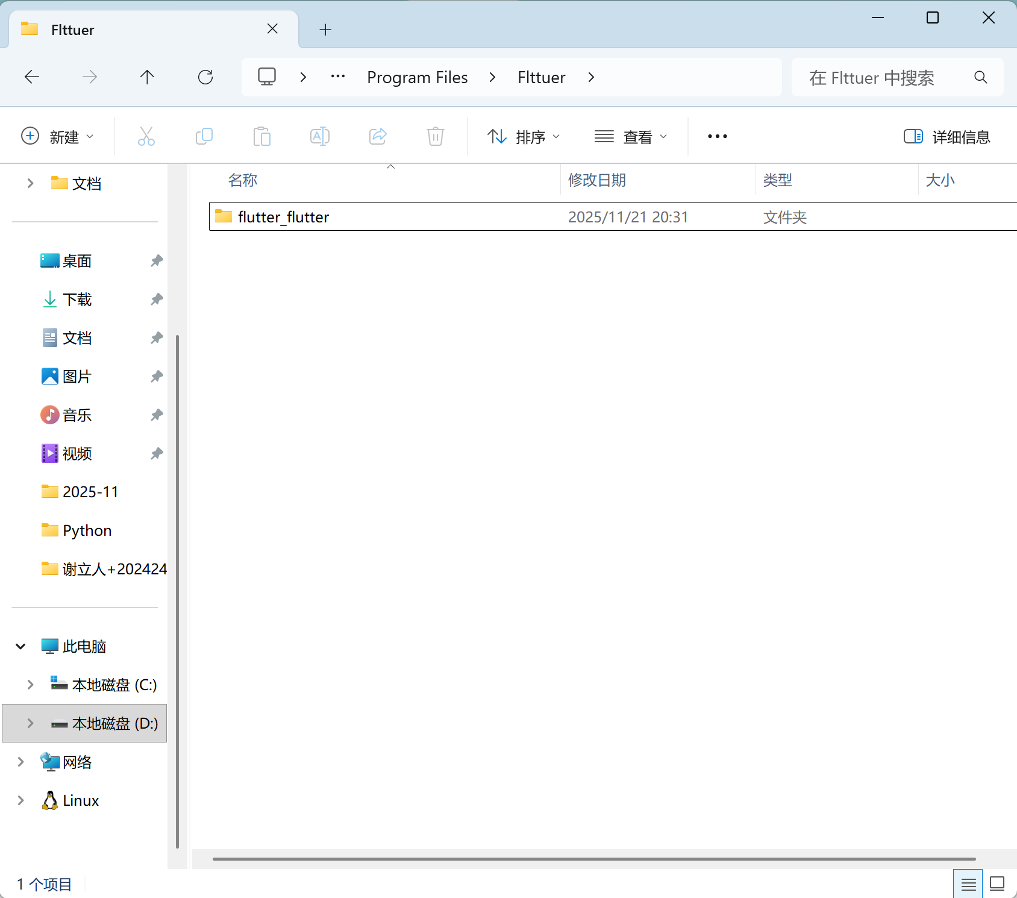This screenshot has height=898, width=1017.
Task: Expand 本地磁盘 (C:) in the sidebar
Action: [30, 684]
